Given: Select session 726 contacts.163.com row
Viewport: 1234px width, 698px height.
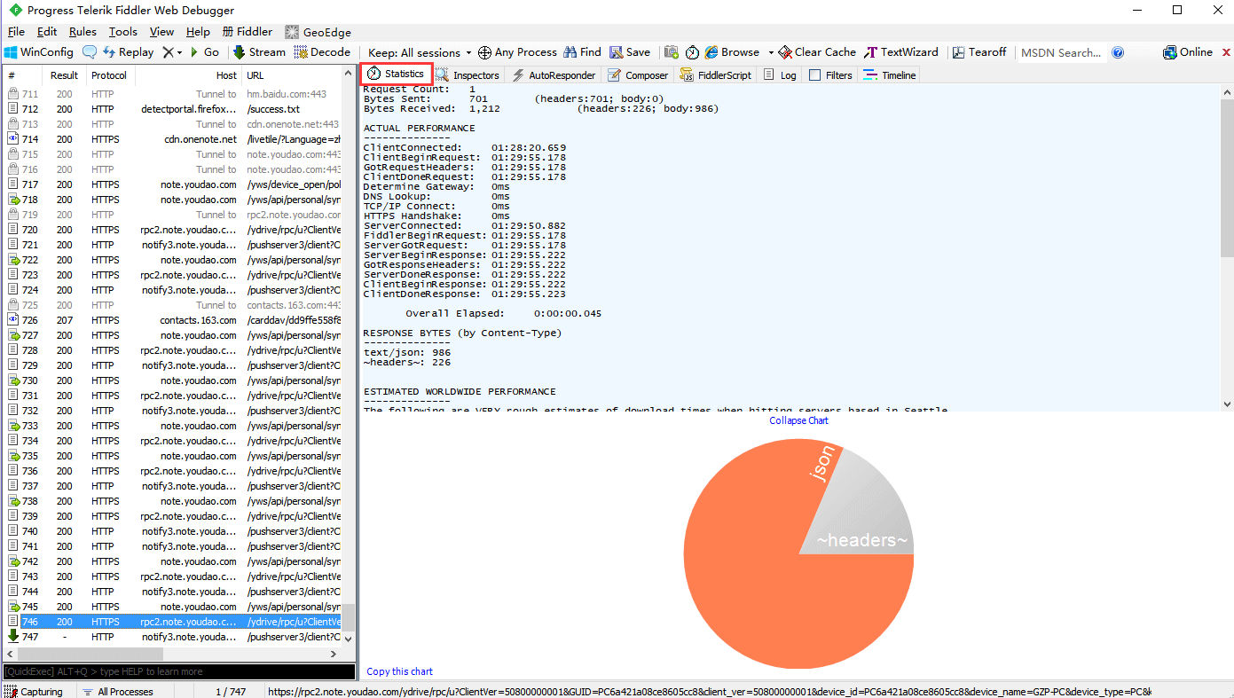Looking at the screenshot, I should click(x=173, y=320).
